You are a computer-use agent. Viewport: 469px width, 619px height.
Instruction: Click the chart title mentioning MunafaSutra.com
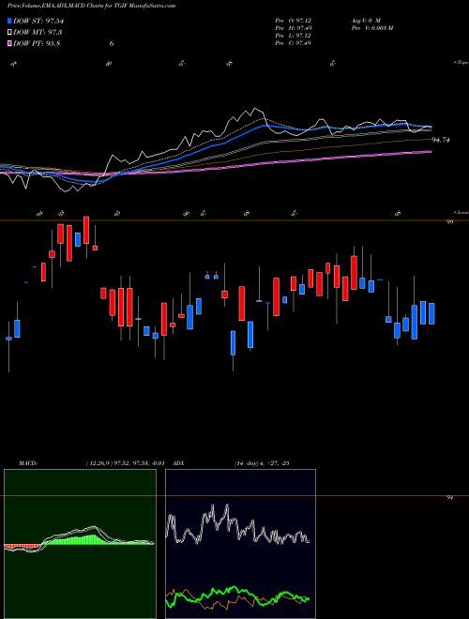pos(92,6)
